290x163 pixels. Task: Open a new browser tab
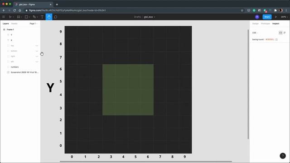[x=57, y=5]
